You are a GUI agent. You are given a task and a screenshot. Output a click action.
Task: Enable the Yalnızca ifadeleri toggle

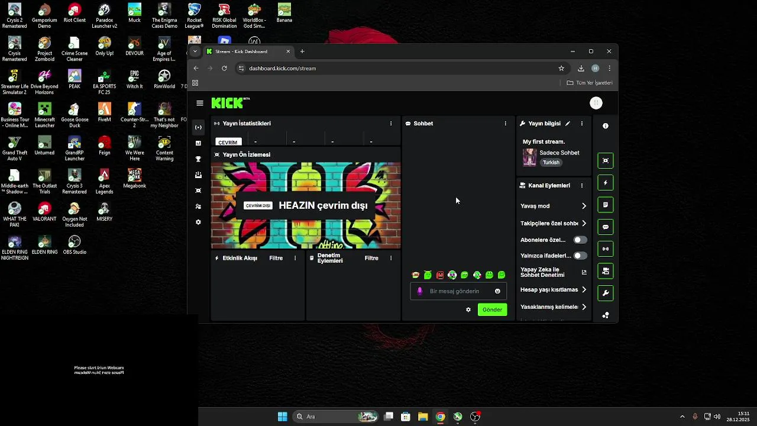pos(580,256)
